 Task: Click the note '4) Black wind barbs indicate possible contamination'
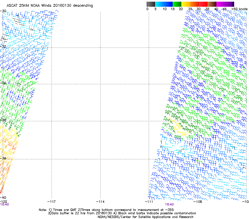(x=154, y=213)
